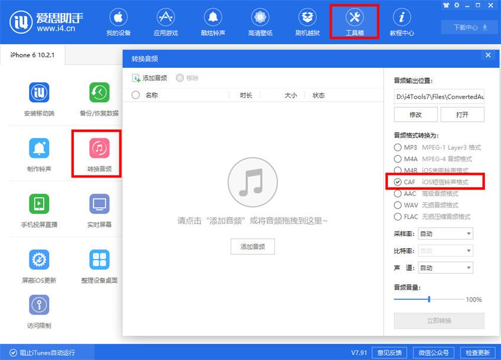Select the CAF iOS短信铃声 format

pyautogui.click(x=397, y=182)
